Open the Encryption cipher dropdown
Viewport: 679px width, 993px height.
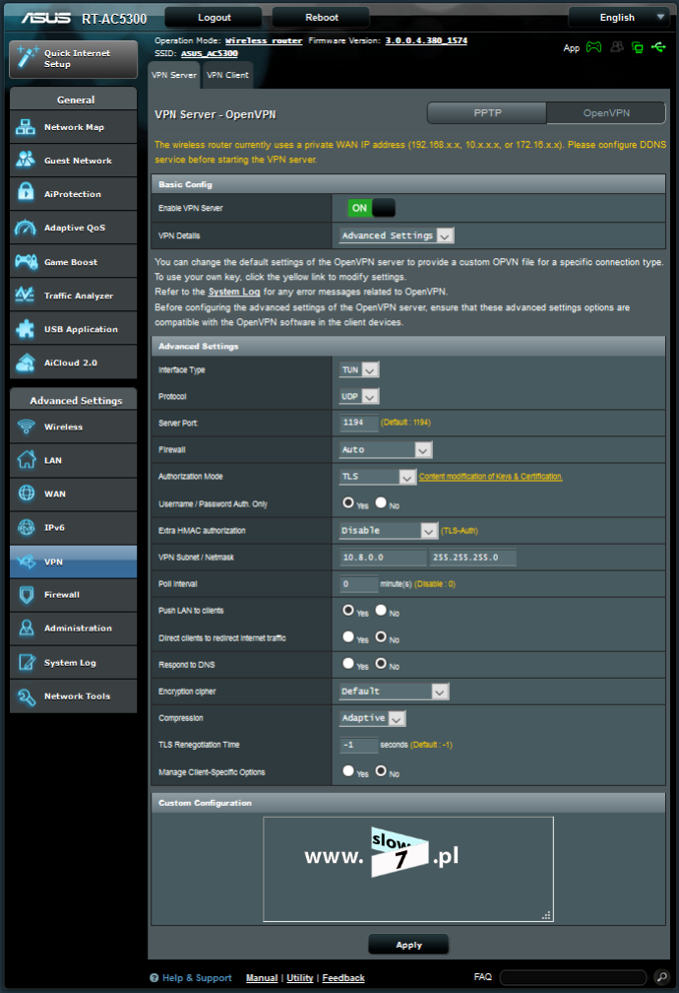395,692
